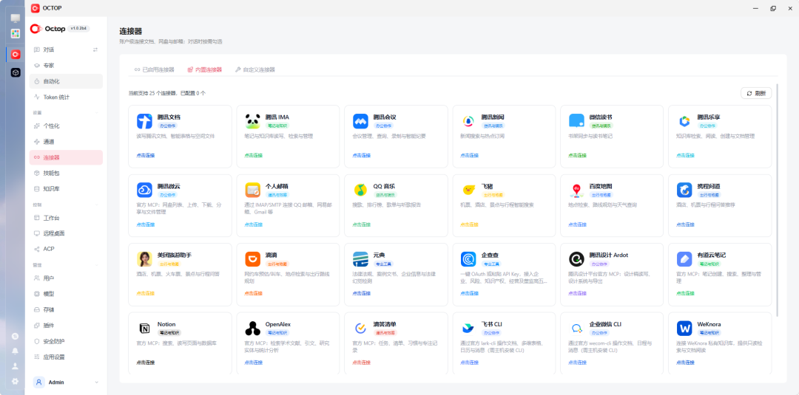Click the v1.0.2b4 version badge
Viewport: 799px width, 395px height.
(x=79, y=29)
